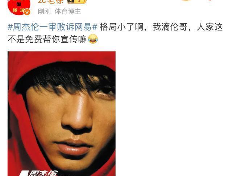Click the opening # symbol of the hashtag
Image resolution: width=232 pixels, height=176 pixels.
(10, 27)
